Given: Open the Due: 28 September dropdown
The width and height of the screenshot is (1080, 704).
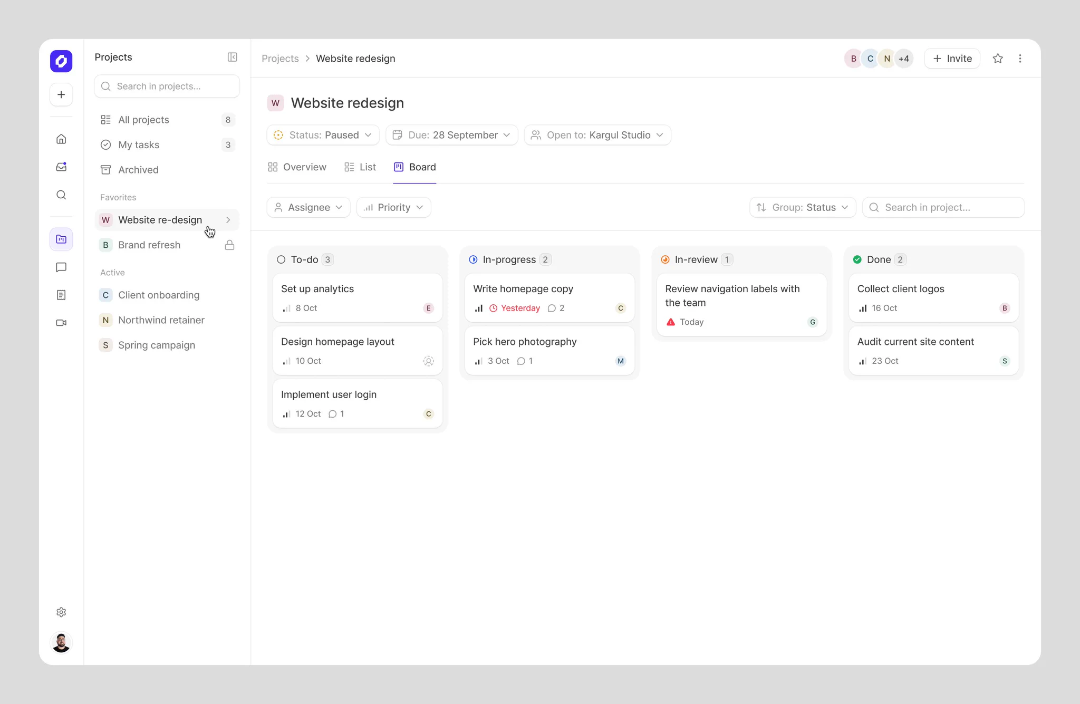Looking at the screenshot, I should click(x=452, y=135).
